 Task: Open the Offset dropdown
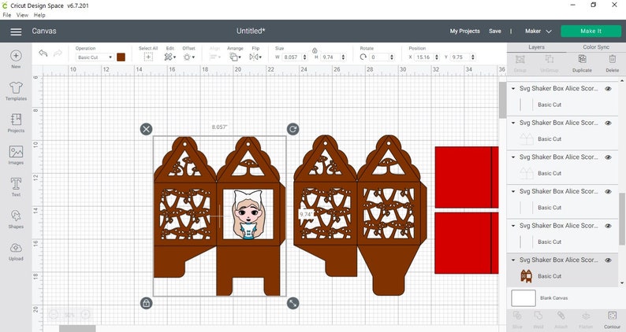point(188,57)
